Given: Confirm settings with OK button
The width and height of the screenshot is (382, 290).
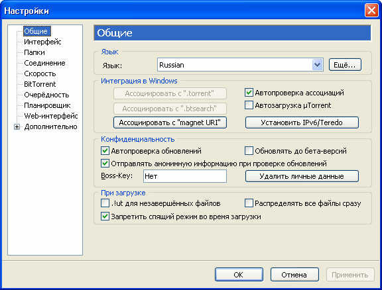Looking at the screenshot, I should click(239, 275).
